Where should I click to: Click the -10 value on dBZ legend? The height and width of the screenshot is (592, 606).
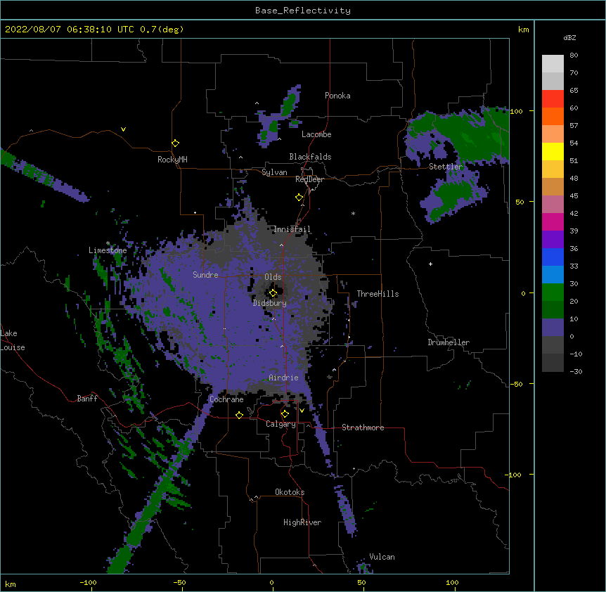[576, 354]
